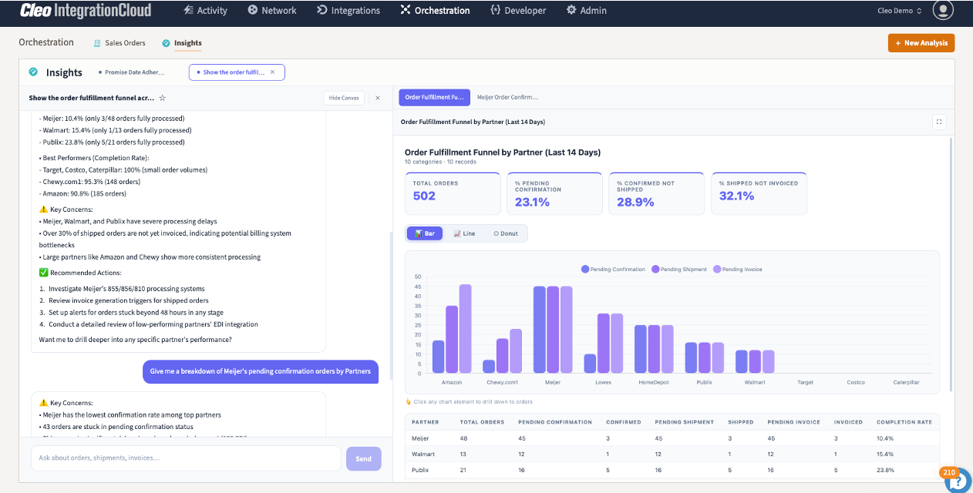Close the 'Show the order fulfil...' analysis tab

coord(273,72)
